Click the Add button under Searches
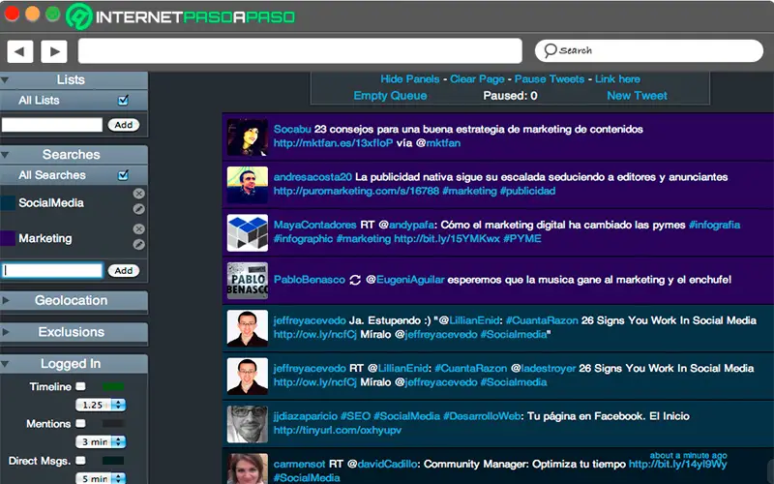Screen dimensions: 774x484 point(124,271)
